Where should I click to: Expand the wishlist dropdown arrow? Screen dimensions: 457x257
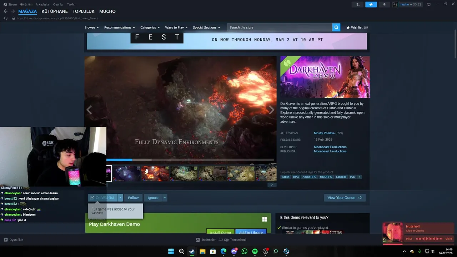tap(120, 198)
